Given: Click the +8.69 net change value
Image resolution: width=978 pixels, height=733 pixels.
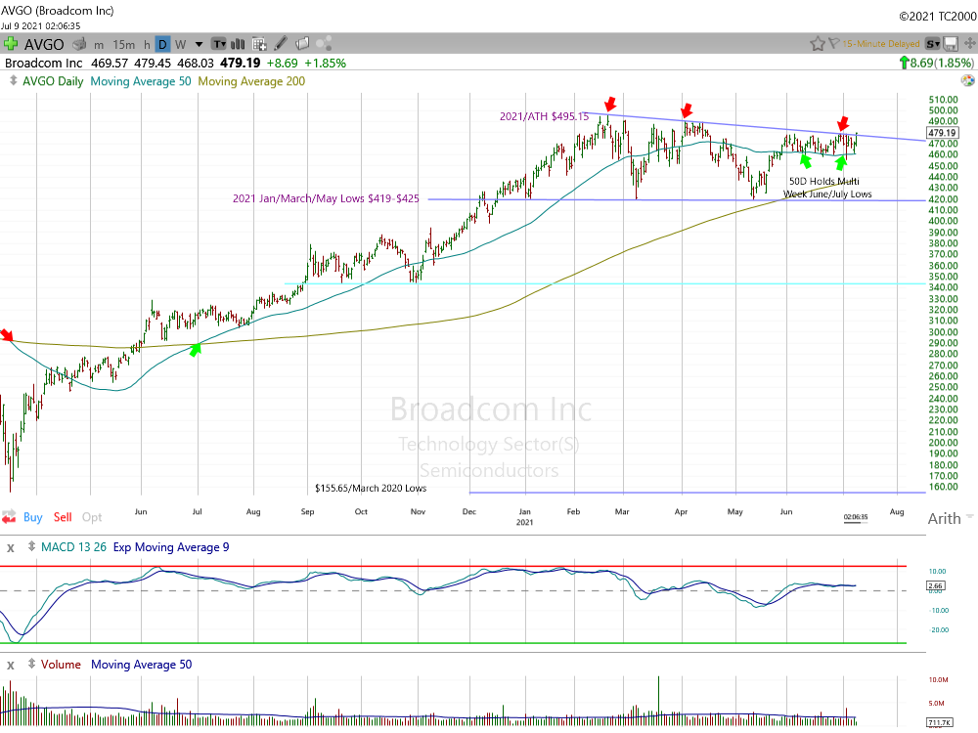Looking at the screenshot, I should point(282,63).
